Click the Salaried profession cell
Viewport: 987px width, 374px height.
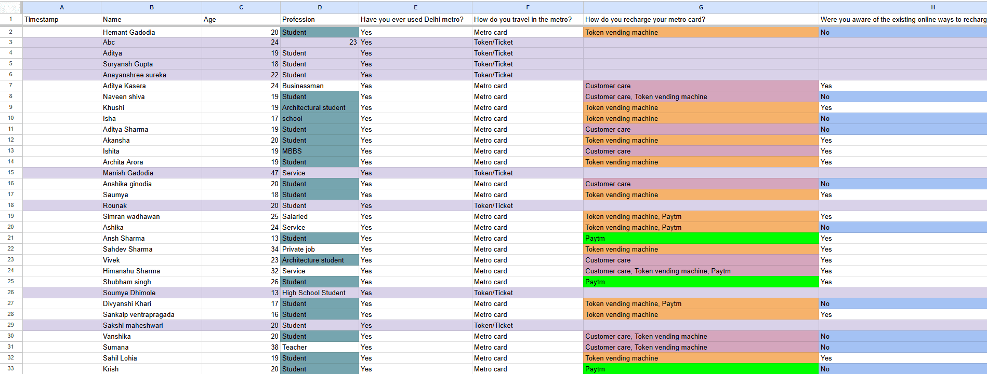click(320, 216)
